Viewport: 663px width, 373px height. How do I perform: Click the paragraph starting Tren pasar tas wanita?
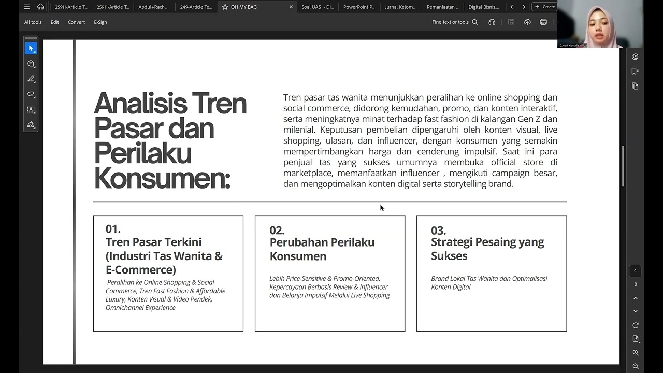[420, 140]
